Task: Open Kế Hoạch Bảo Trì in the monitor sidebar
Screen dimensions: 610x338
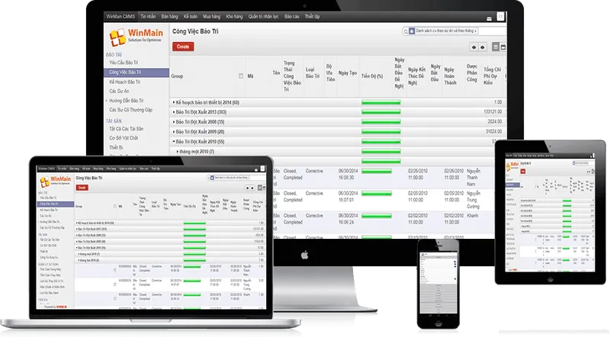Action: pos(124,82)
